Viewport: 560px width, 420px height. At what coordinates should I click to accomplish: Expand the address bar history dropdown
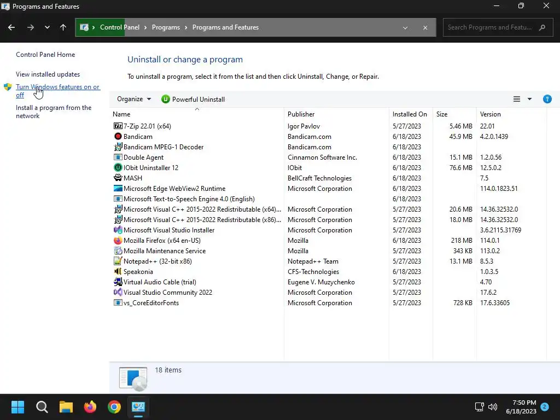(x=405, y=27)
